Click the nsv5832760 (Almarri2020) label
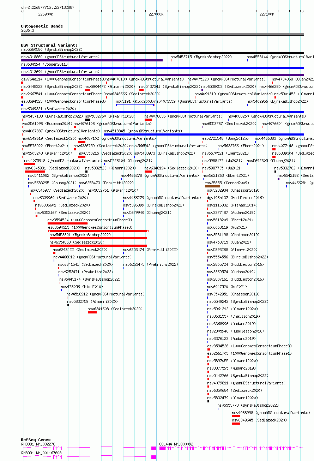 click(110, 116)
